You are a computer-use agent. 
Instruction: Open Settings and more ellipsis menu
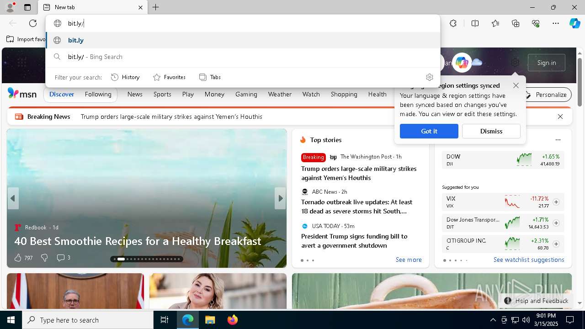(x=556, y=23)
